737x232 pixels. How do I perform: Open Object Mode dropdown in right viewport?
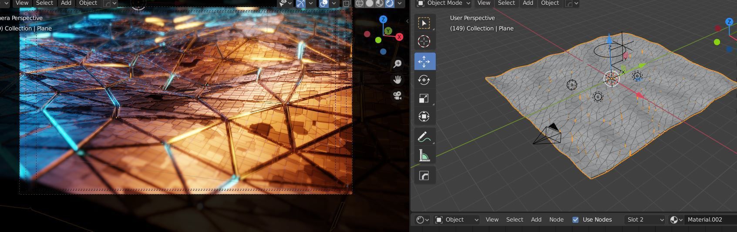click(x=444, y=3)
